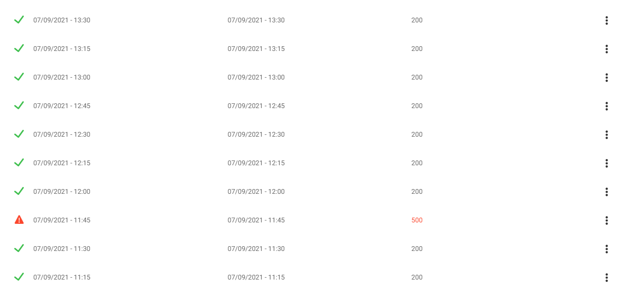This screenshot has width=630, height=290.
Task: Click green checkmark of 11:15 run
Action: 19,277
